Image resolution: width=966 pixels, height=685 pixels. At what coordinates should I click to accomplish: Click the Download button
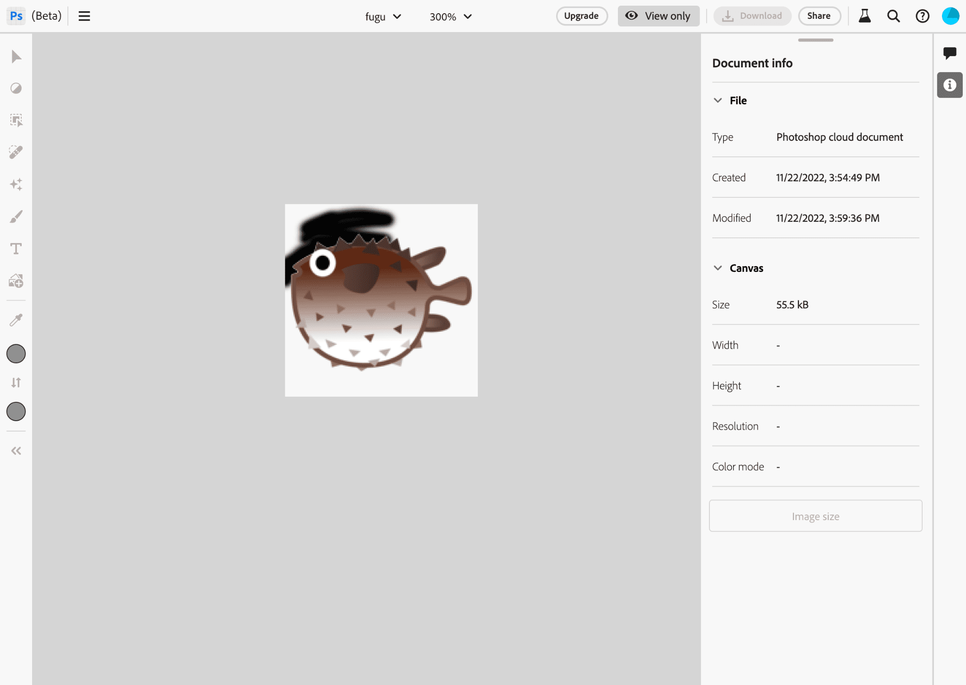click(751, 16)
